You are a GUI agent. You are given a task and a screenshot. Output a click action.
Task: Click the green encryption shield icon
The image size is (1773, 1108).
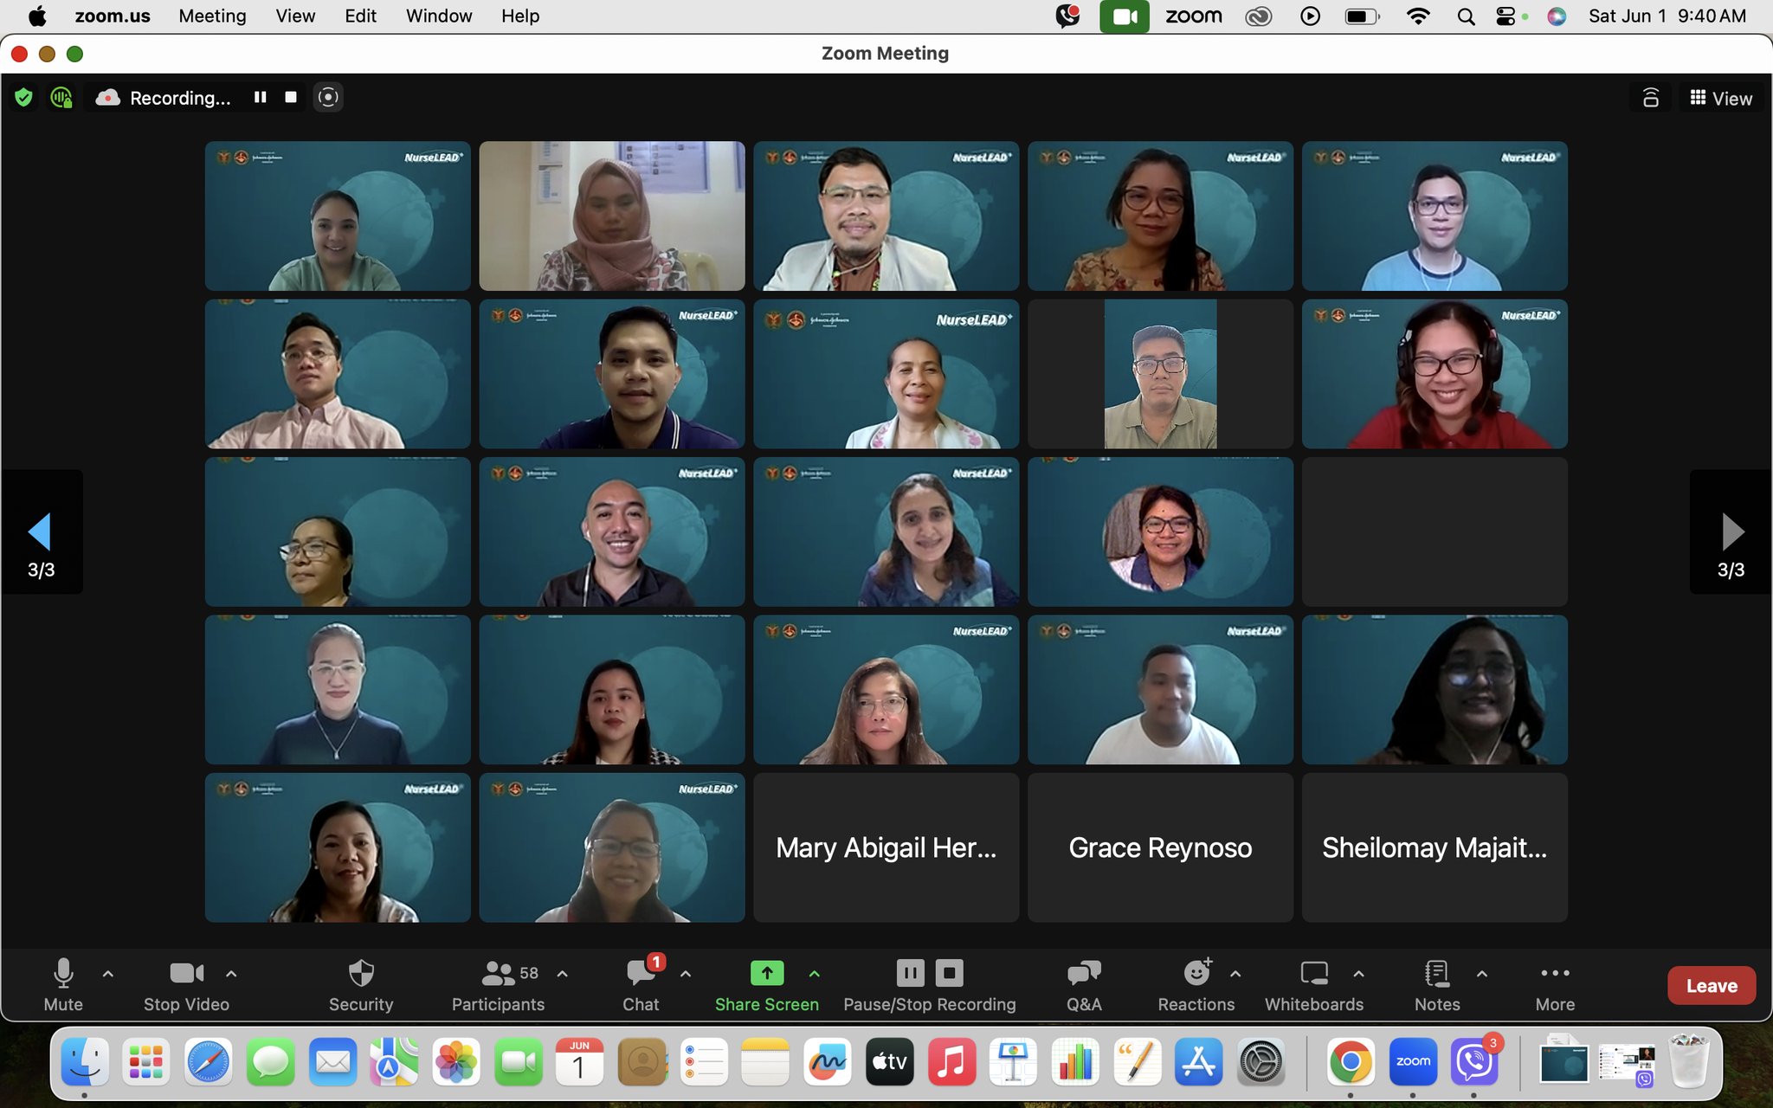point(23,98)
